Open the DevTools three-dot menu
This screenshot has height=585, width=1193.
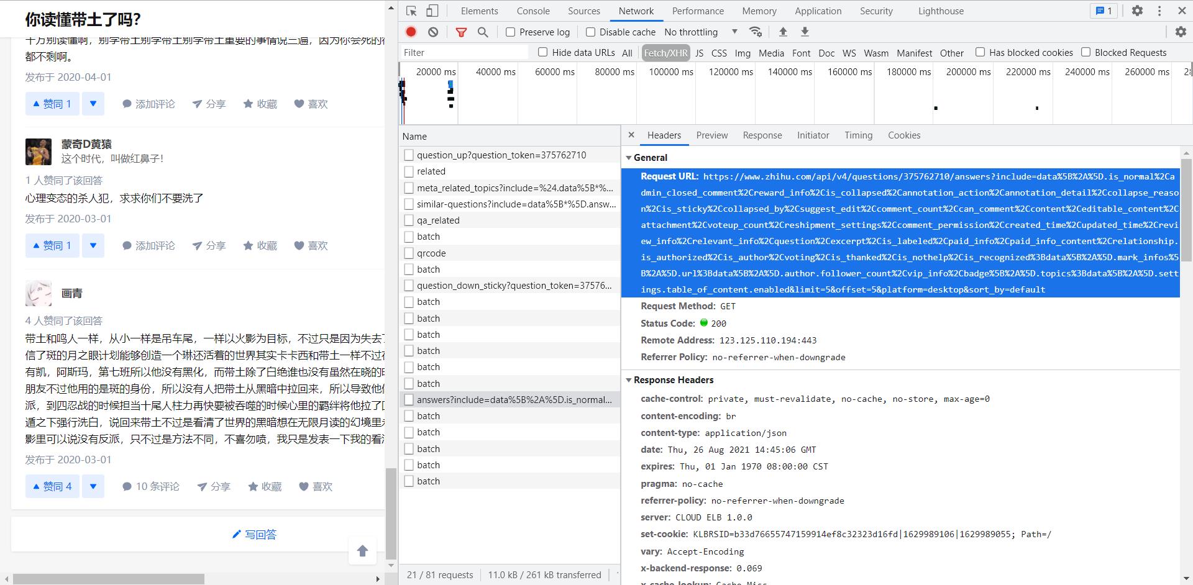pos(1159,11)
